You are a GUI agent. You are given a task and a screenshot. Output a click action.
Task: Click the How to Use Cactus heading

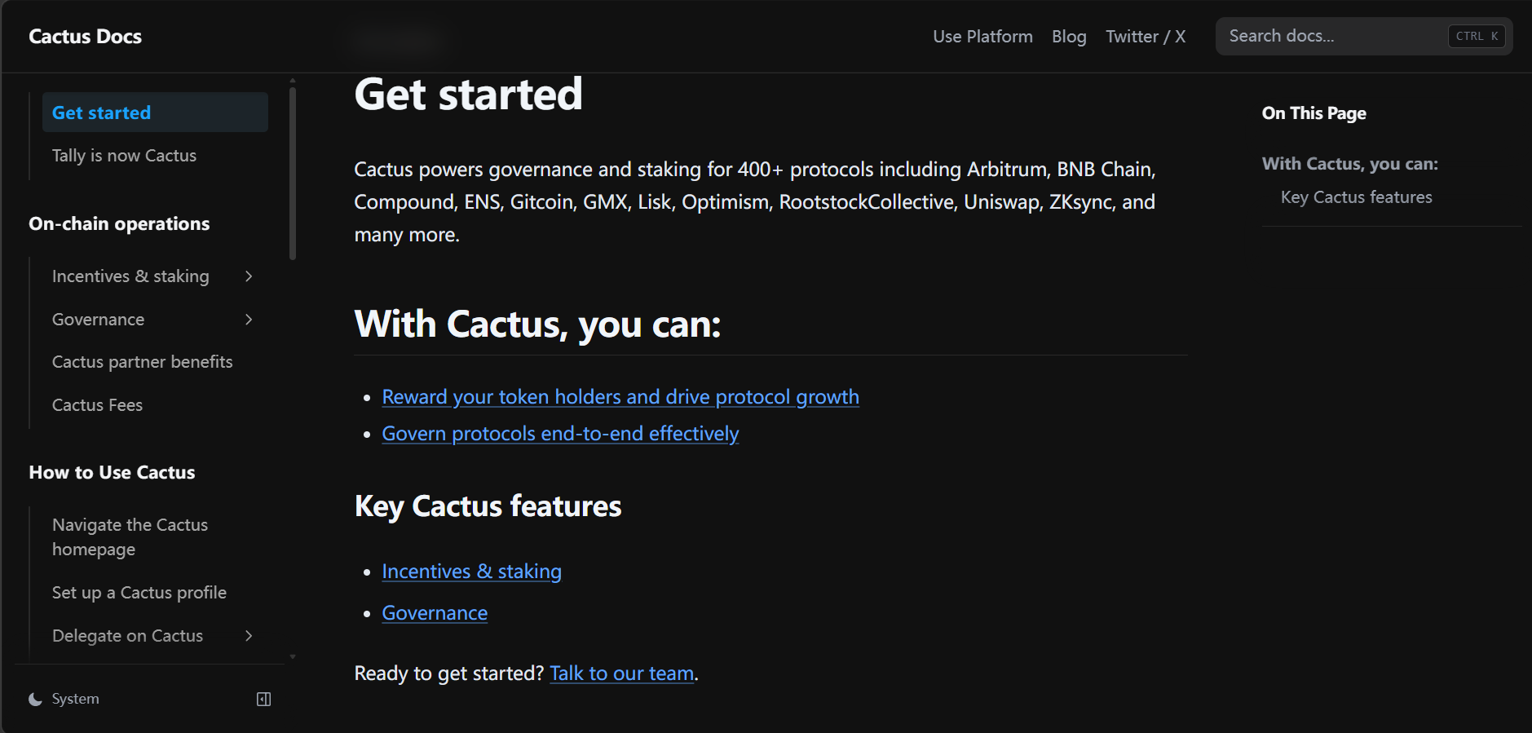click(112, 473)
